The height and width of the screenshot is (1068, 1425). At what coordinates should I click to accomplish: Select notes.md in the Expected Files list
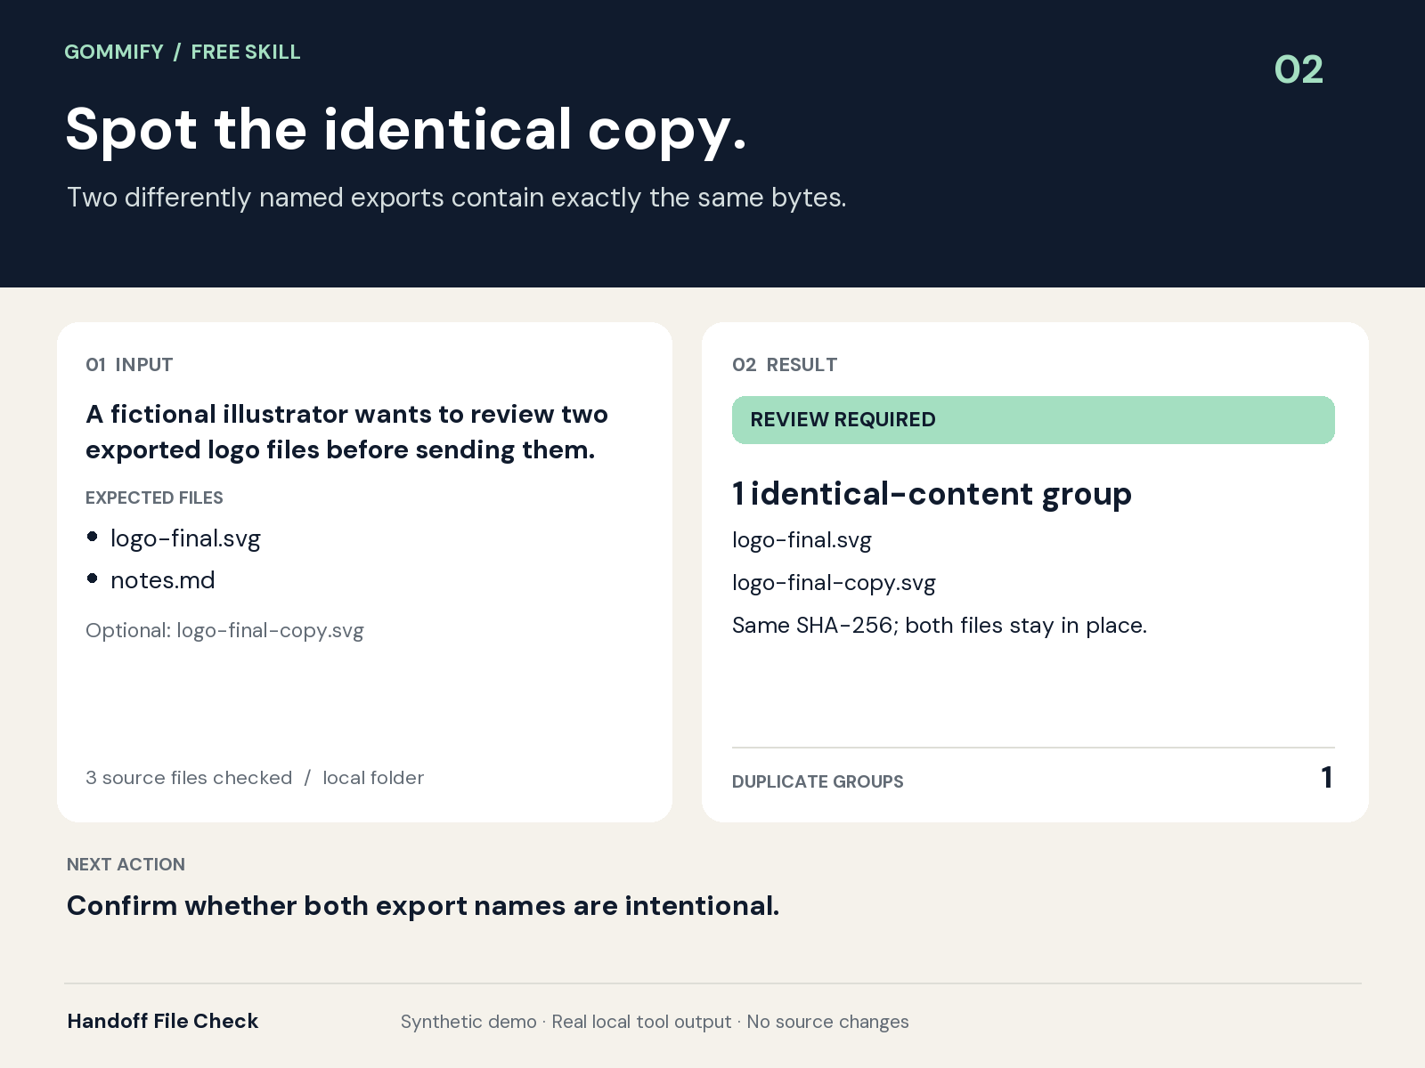click(x=163, y=580)
